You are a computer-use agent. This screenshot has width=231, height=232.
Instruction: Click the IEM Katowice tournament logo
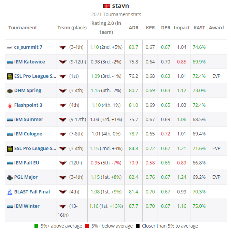tap(10, 62)
